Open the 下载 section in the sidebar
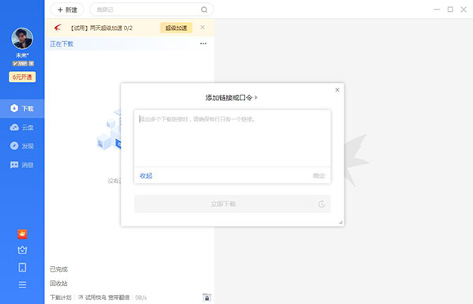Viewport: 473px width, 304px height. [x=22, y=108]
